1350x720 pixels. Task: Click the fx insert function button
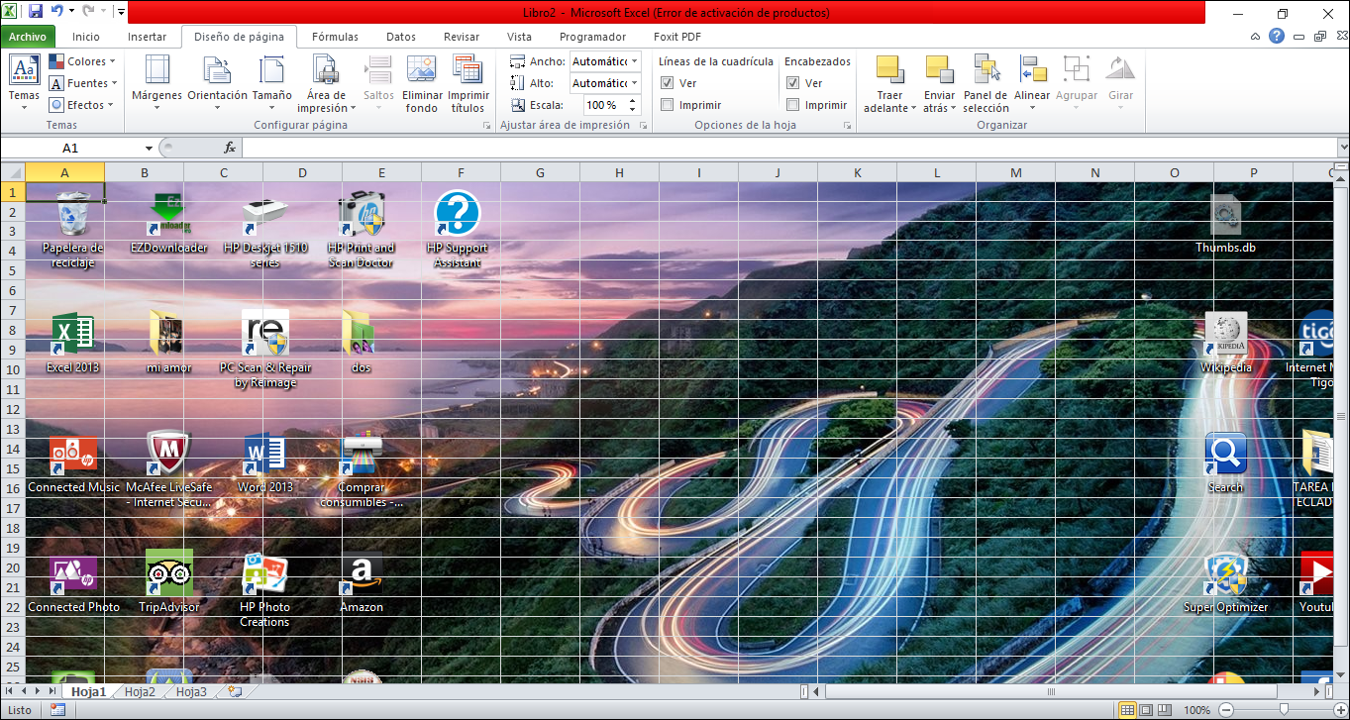230,148
